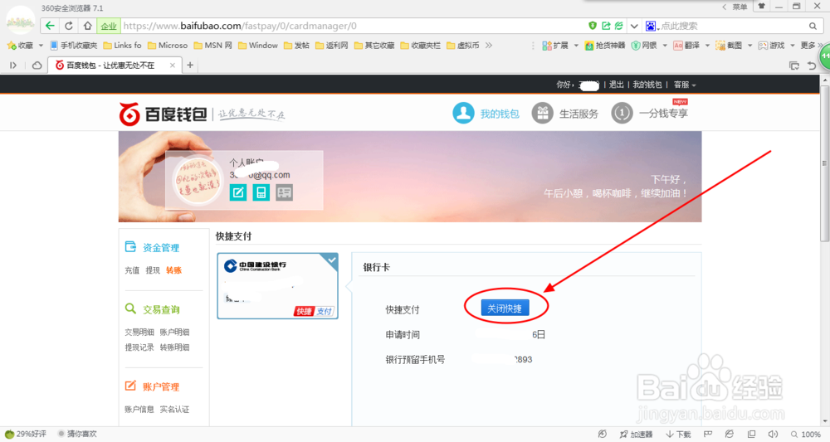Open 游戏 dropdown arrow
830x442 pixels.
pos(792,46)
